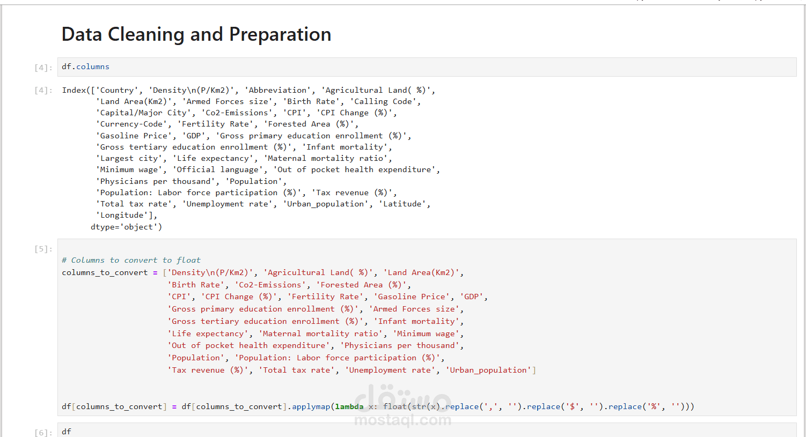Click the lambda keyword in the last line
Screen dimensions: 806x437
coord(349,406)
